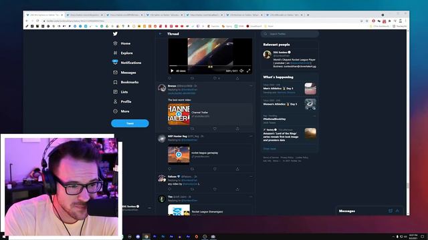Reload the page in the browser
428x240 pixels.
pyautogui.click(x=37, y=21)
